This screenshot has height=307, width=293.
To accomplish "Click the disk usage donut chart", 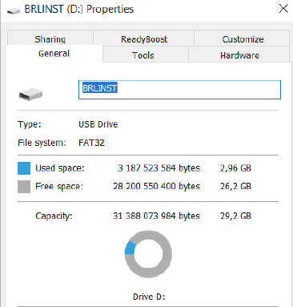I will pyautogui.click(x=148, y=254).
